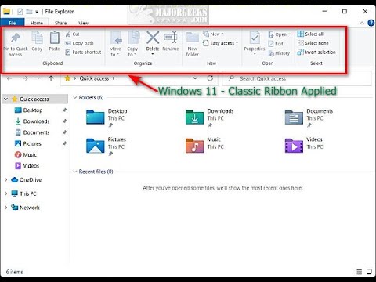Viewport: 376px width, 282px height.
Task: Switch to the Share ribbon tab
Action: tap(61, 23)
